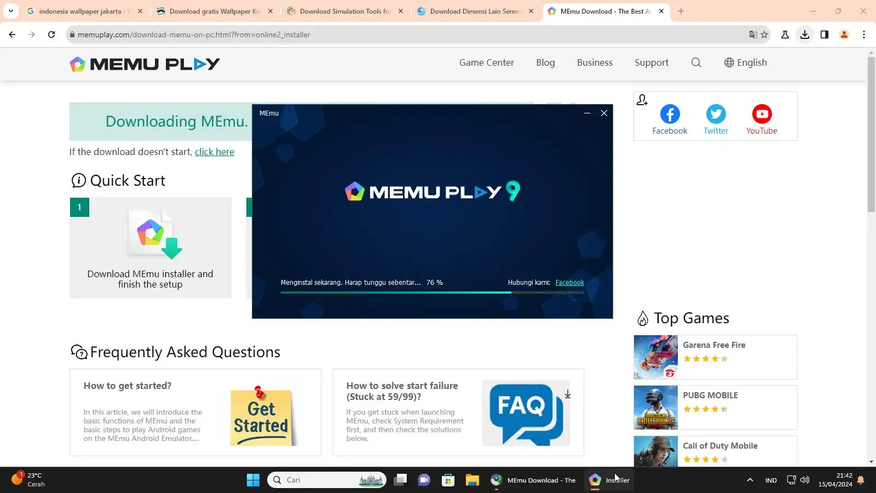Open Chrome three-dot menu
876x493 pixels.
(864, 35)
